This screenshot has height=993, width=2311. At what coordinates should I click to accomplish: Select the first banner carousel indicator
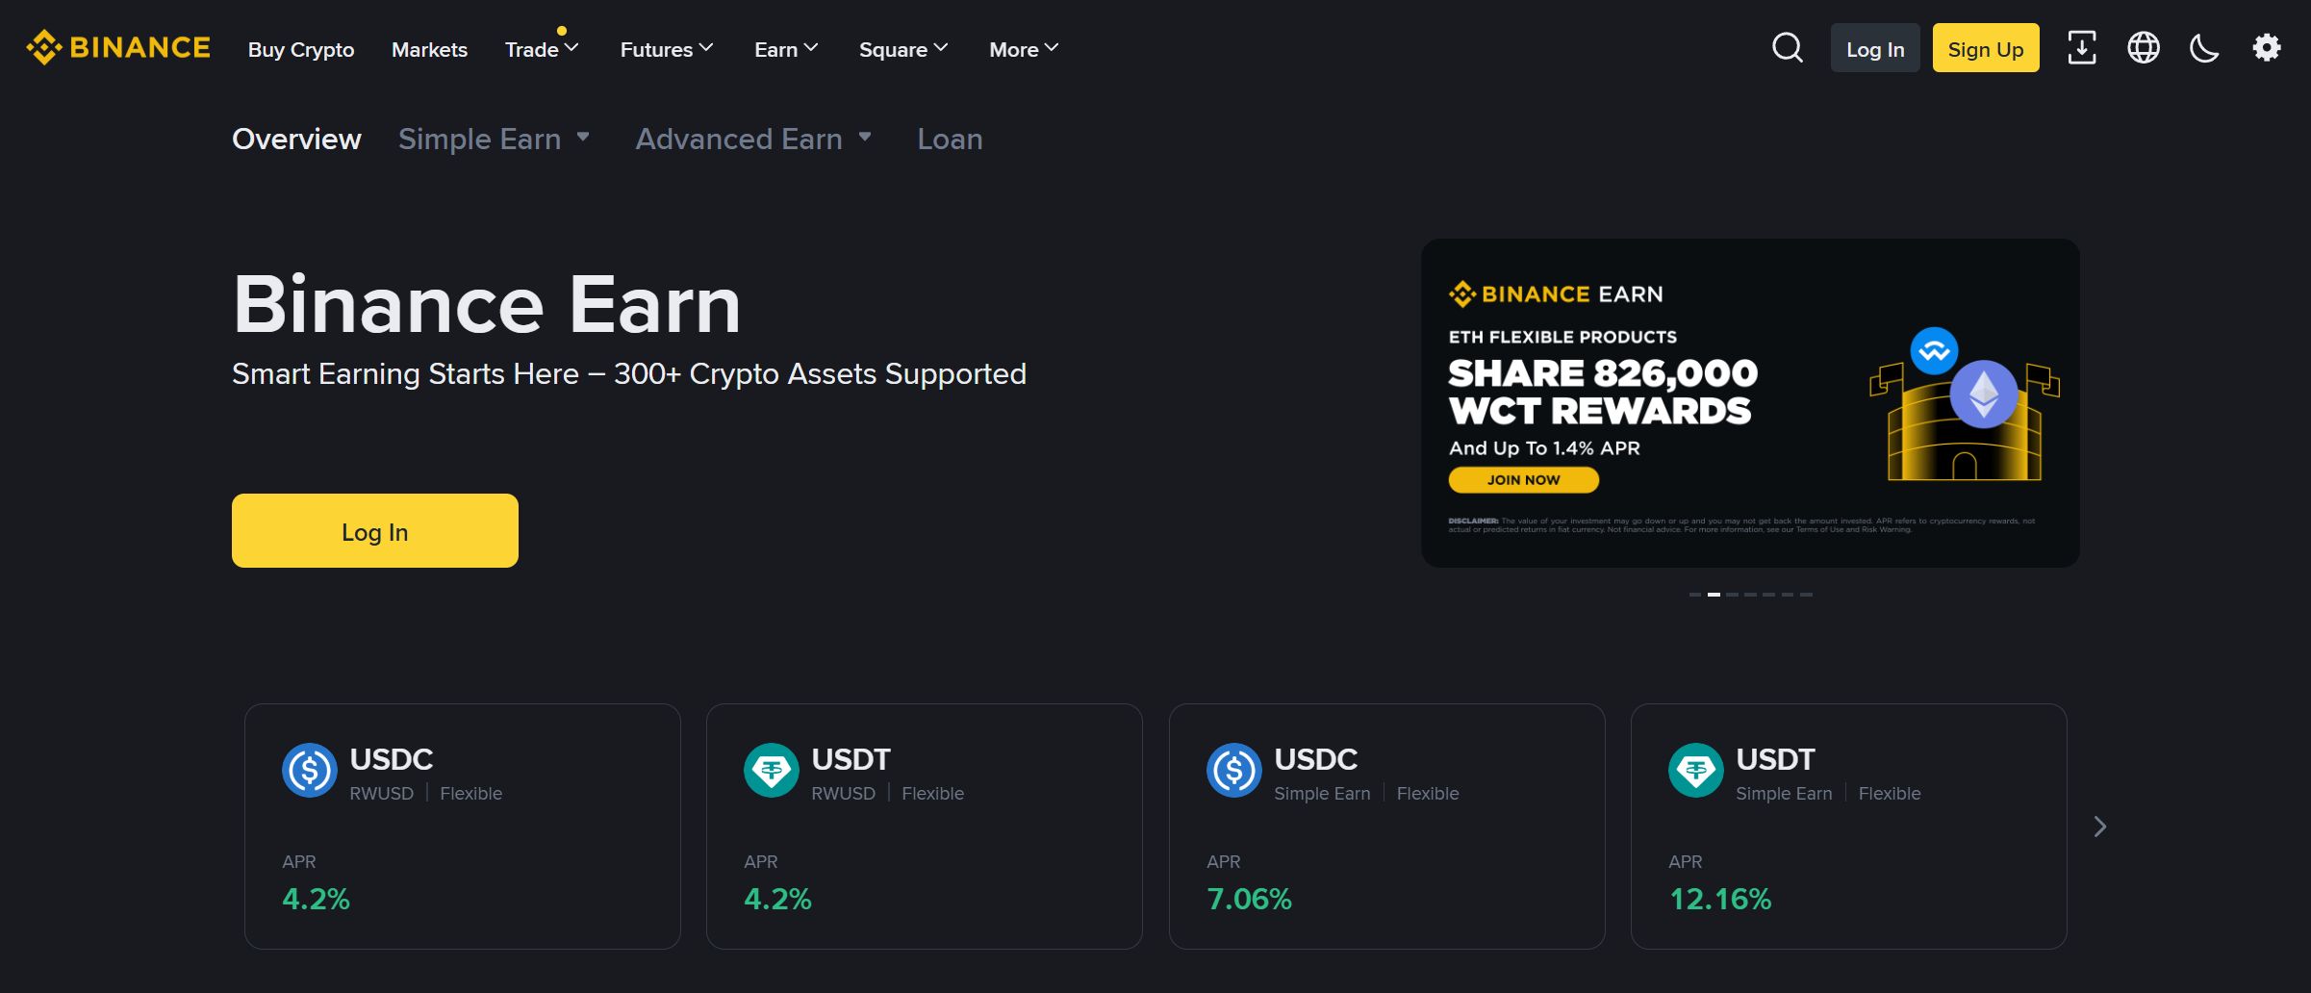click(x=1694, y=595)
